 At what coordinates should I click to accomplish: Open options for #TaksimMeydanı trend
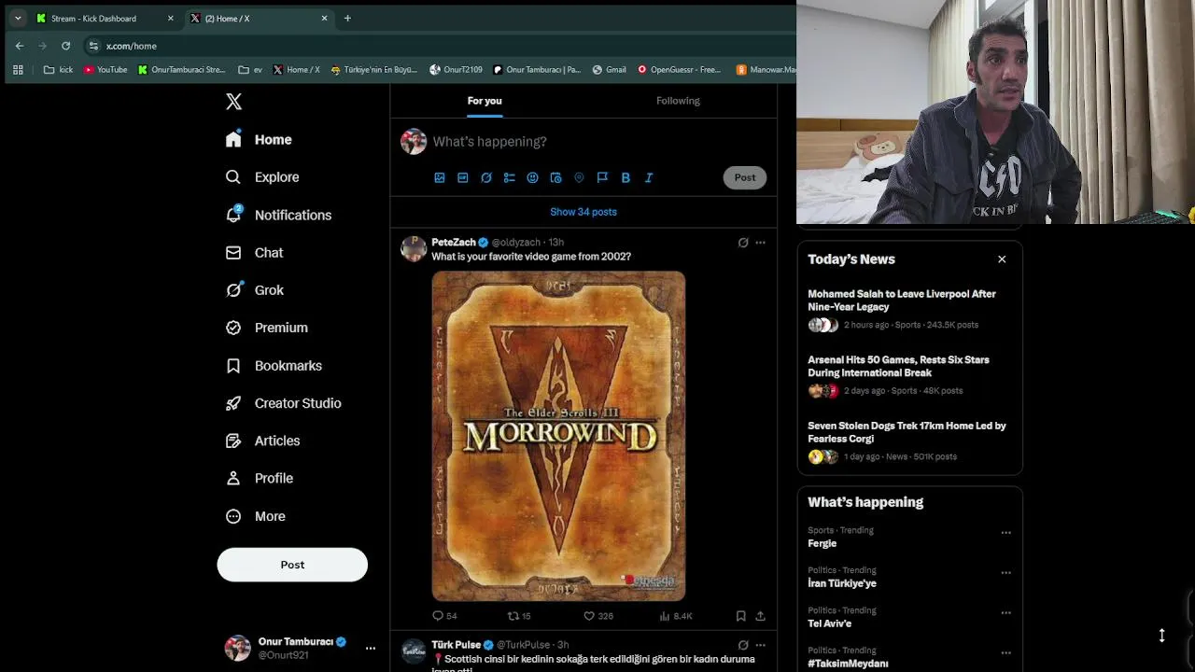point(1005,653)
